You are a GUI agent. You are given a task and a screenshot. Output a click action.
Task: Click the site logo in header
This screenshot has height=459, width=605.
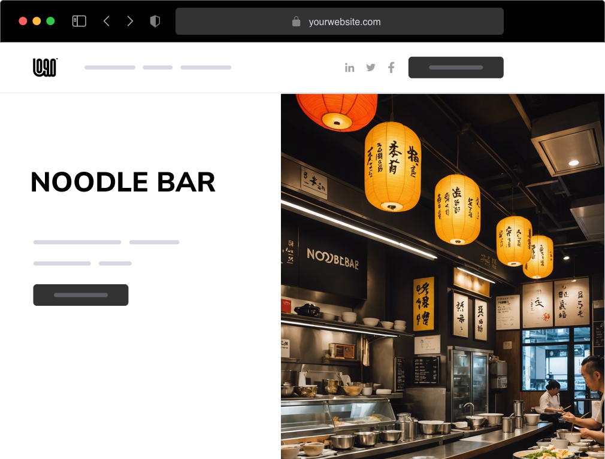coord(45,68)
